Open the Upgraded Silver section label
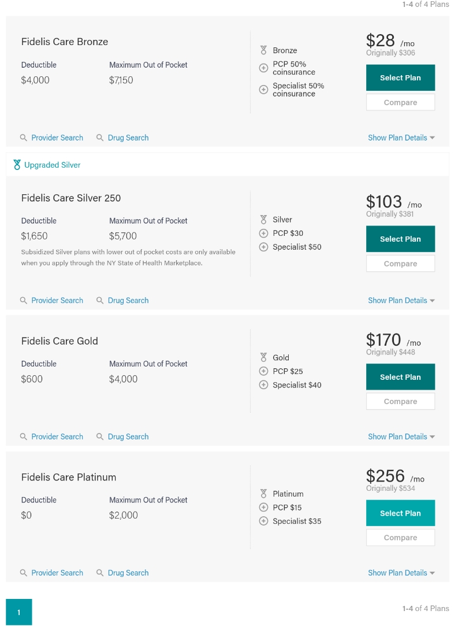The width and height of the screenshot is (462, 629). (52, 165)
